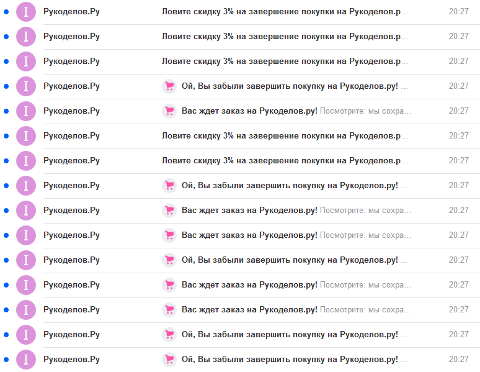The width and height of the screenshot is (480, 372).
Task: Open the first 'Ой, Вы забыли завершить покупку' email
Action: (x=290, y=86)
